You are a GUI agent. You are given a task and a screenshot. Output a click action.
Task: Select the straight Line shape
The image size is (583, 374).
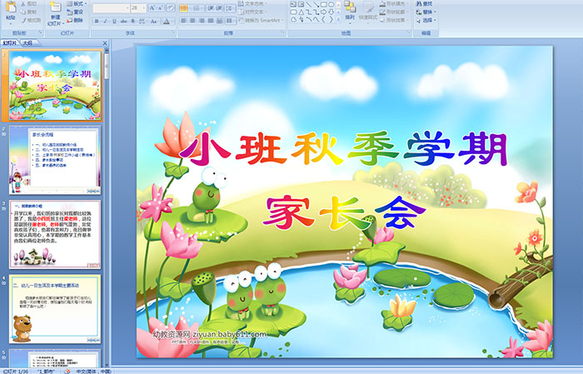pyautogui.click(x=309, y=4)
